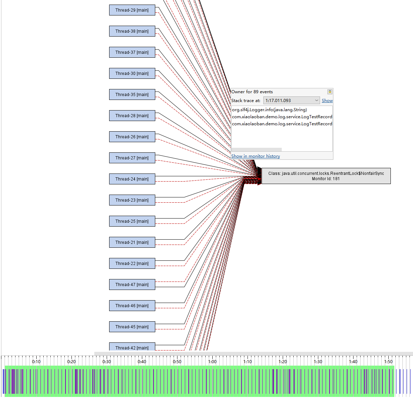The height and width of the screenshot is (398, 413).
Task: Select the Thread-35 node
Action: 132,94
